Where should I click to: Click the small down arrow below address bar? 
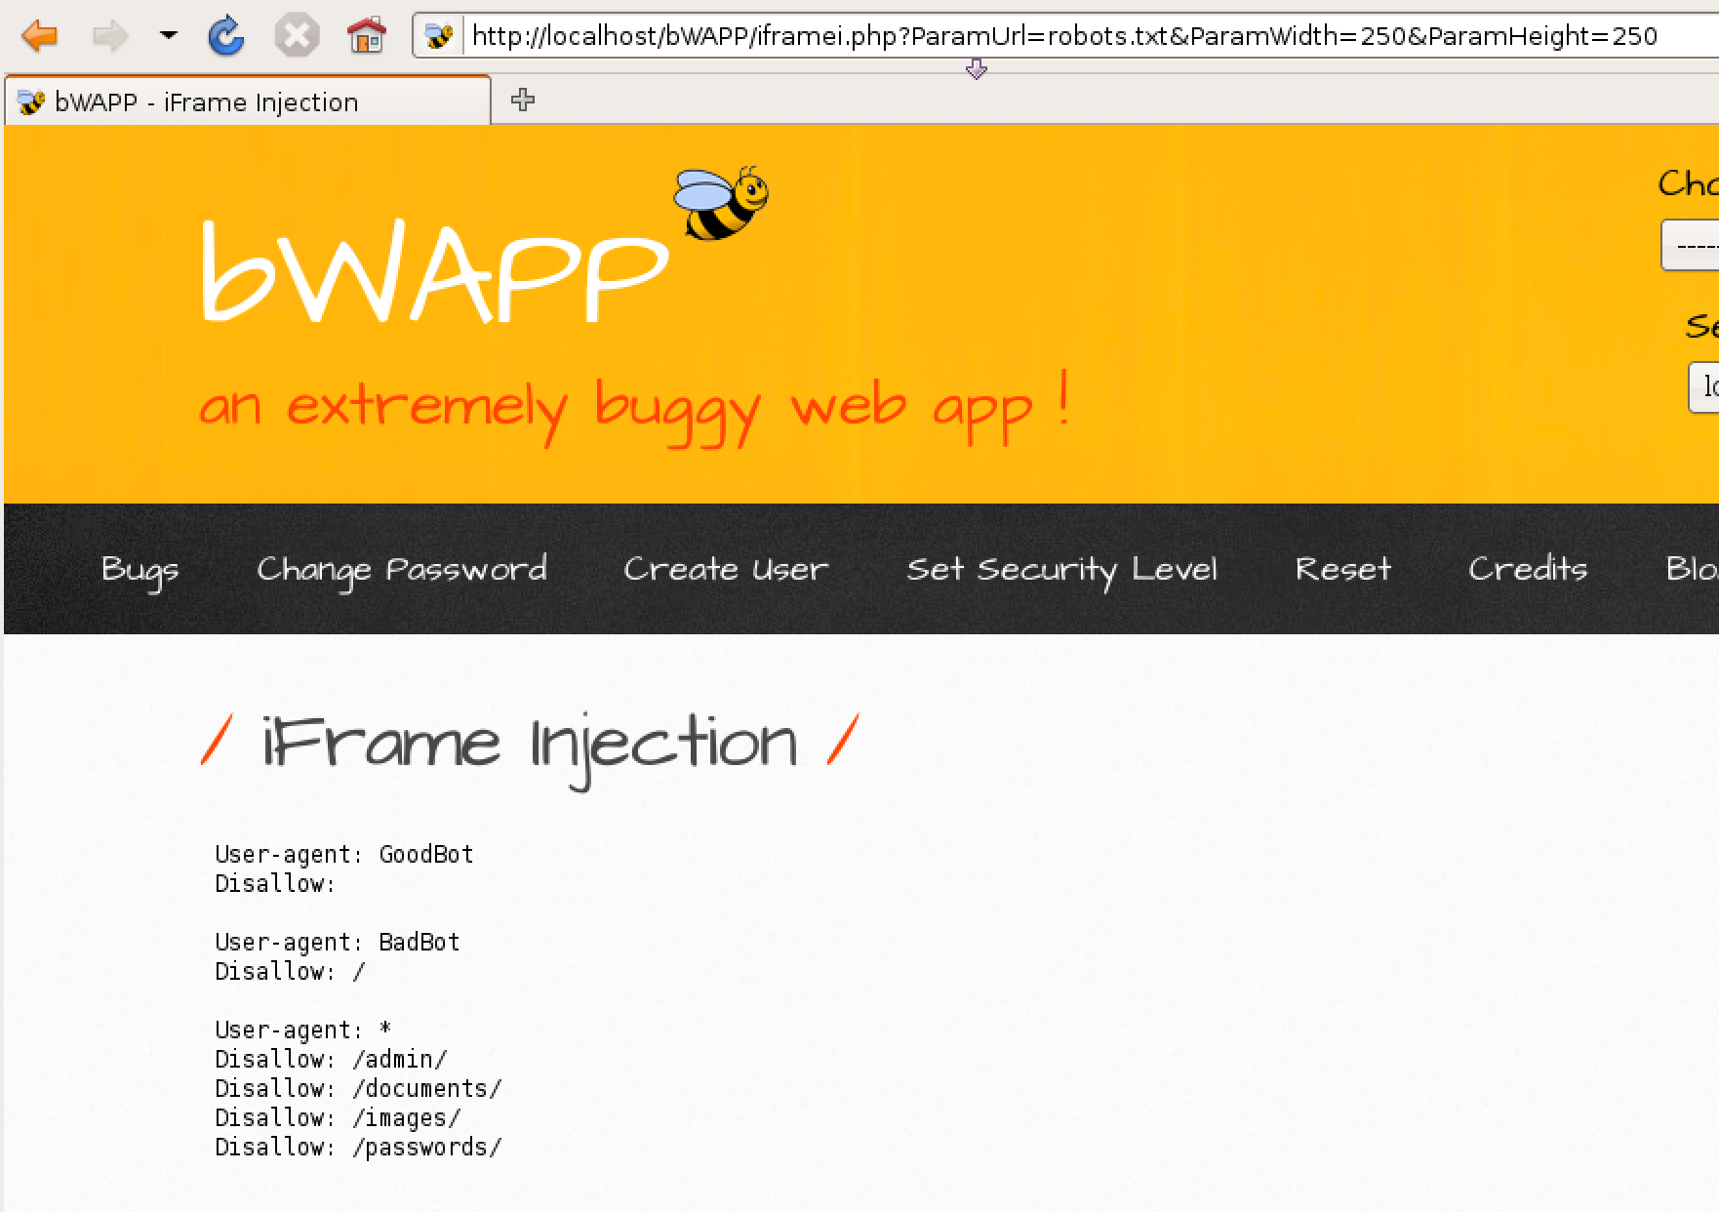(976, 69)
